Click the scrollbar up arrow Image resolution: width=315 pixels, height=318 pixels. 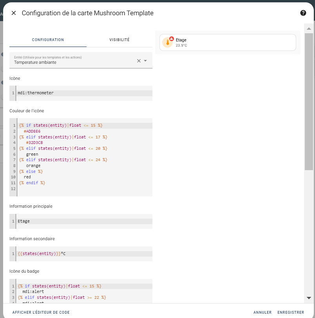point(309,29)
